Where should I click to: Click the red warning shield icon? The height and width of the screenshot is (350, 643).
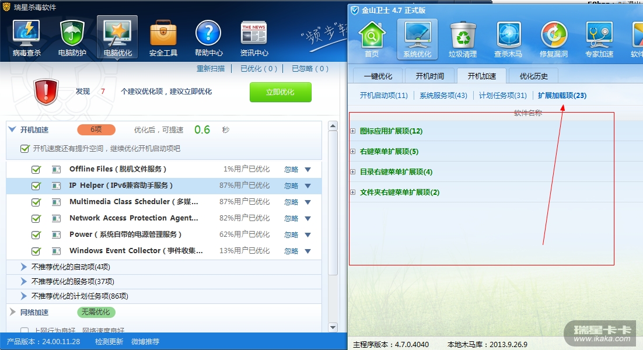[46, 92]
